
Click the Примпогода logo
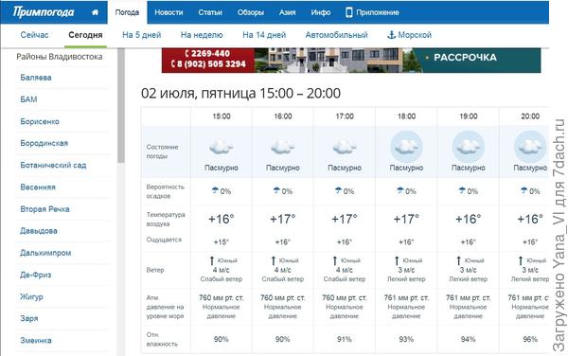(44, 12)
